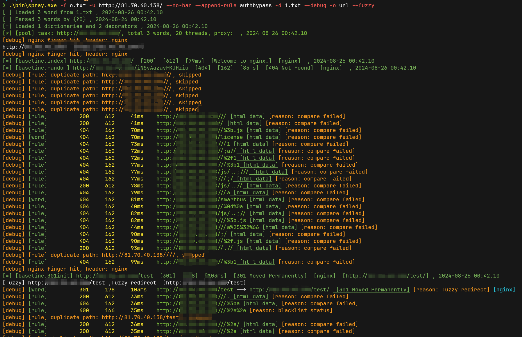Click the [fuzzy] tag at line start
Viewport: 522px width, 337px height.
pos(13,283)
